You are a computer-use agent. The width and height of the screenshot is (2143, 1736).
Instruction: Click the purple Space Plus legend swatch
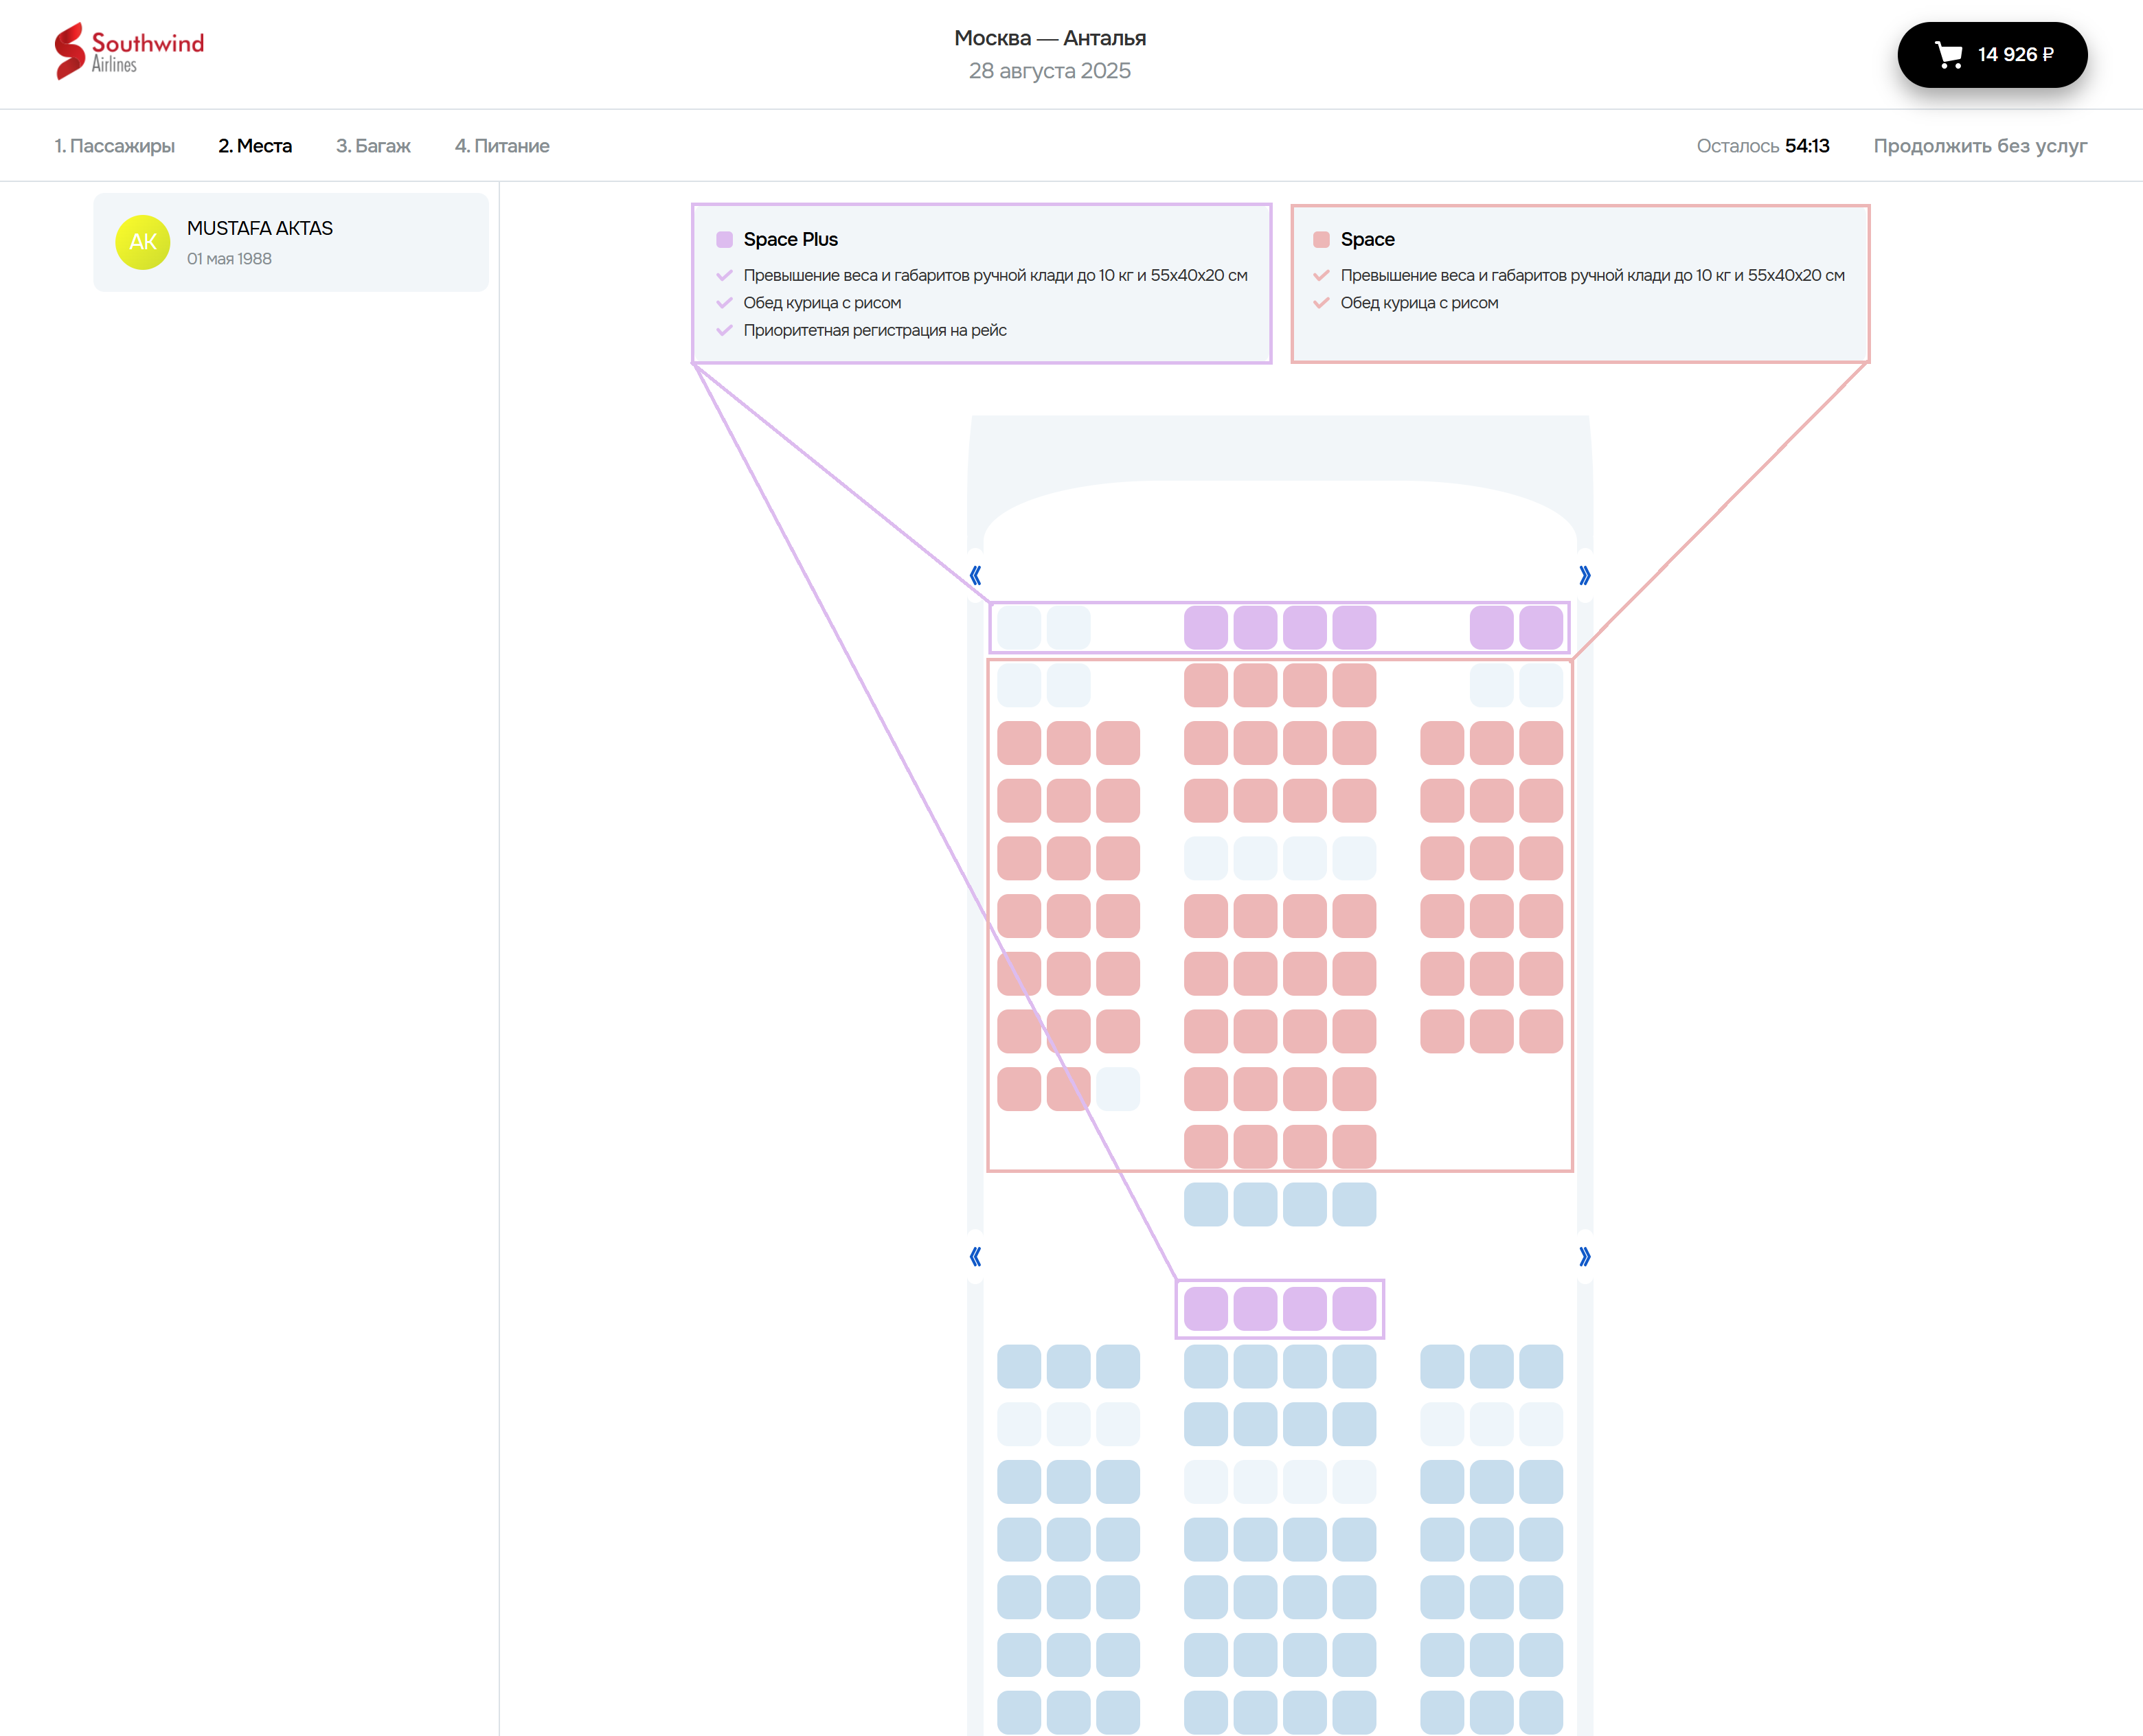tap(724, 240)
